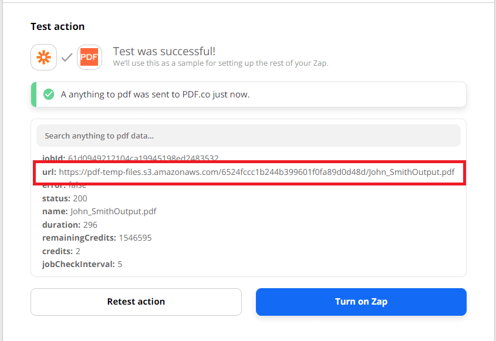Click the error false data row
496x341 pixels.
tap(65, 185)
